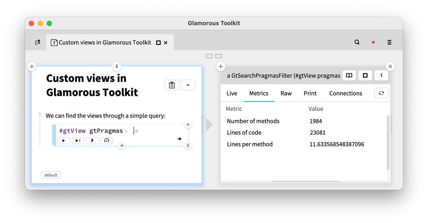The height and width of the screenshot is (223, 428).
Task: Click the second pane indicator rectangle above the panes
Action: 219,56
